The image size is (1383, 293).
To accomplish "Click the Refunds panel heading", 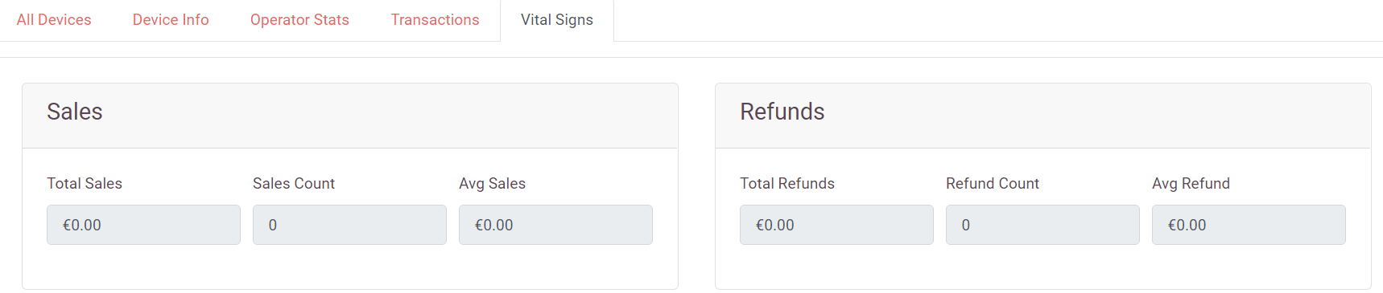I will [782, 112].
